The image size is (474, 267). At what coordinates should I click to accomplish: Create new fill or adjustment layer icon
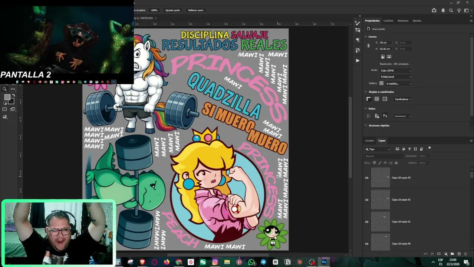(445, 254)
